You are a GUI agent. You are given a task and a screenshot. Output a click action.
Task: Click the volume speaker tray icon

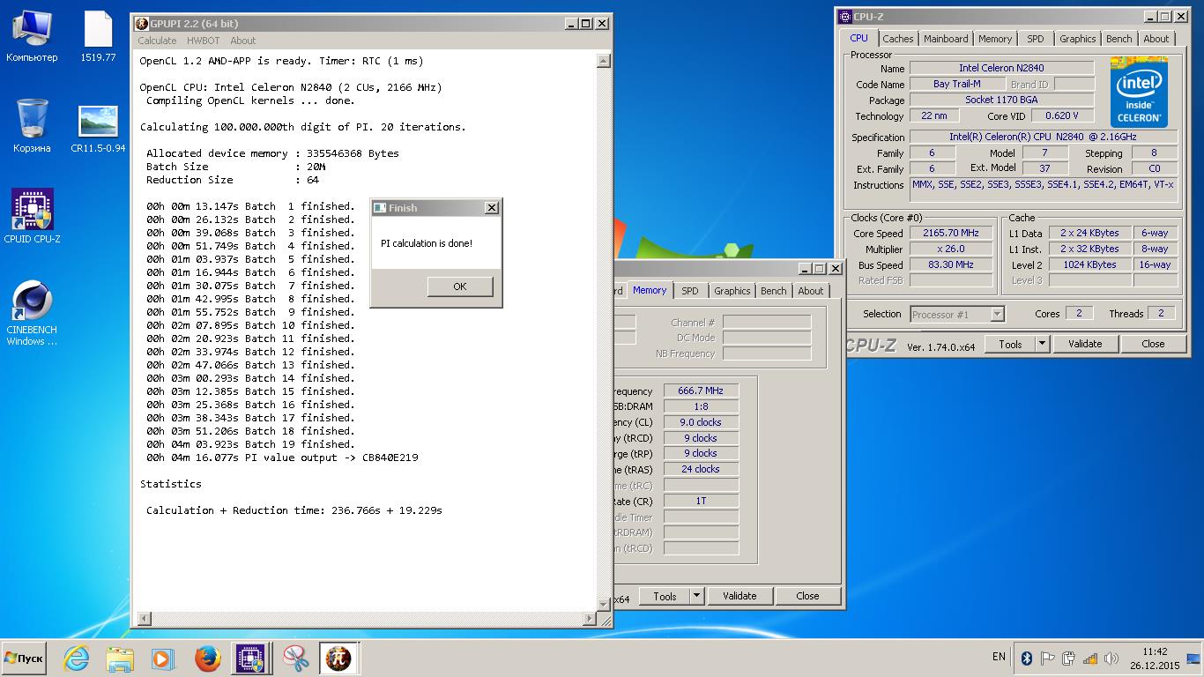(1111, 658)
